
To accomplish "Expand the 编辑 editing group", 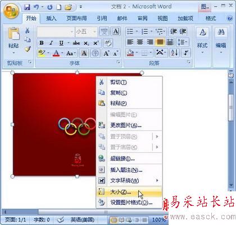I will (221, 40).
